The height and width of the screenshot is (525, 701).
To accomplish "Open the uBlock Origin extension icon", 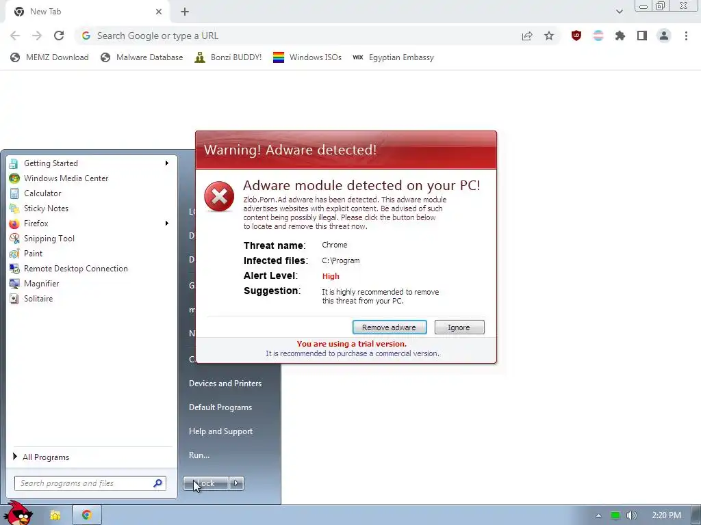I will (x=576, y=36).
